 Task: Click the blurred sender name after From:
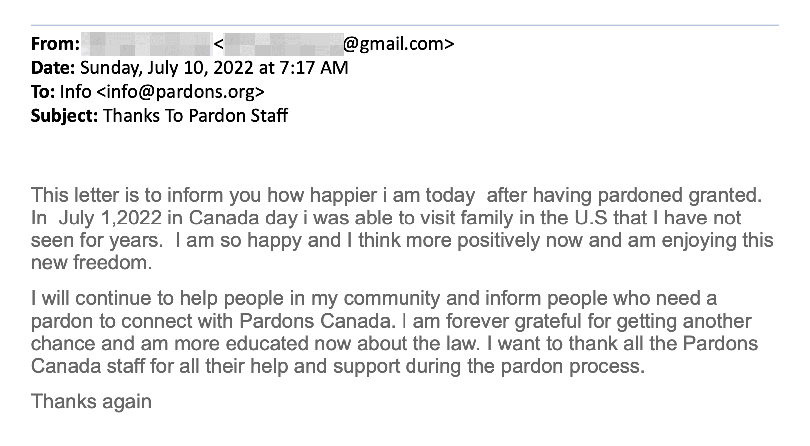(146, 44)
